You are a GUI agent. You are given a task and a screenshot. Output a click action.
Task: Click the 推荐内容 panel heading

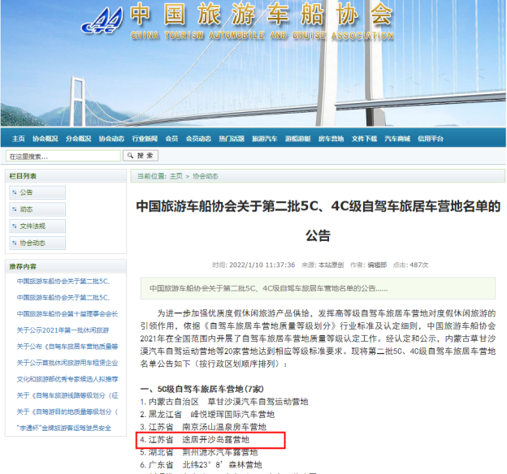click(x=23, y=266)
